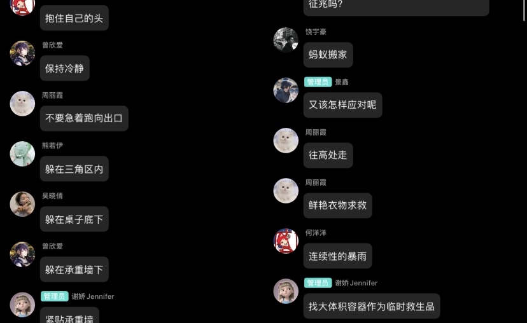Image resolution: width=527 pixels, height=323 pixels.
Task: Select the message bubble 蚂蚁搬家
Action: [x=328, y=55]
